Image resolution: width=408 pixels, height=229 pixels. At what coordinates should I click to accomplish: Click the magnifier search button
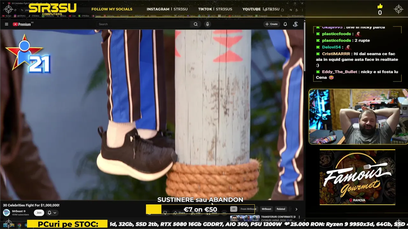(x=196, y=24)
